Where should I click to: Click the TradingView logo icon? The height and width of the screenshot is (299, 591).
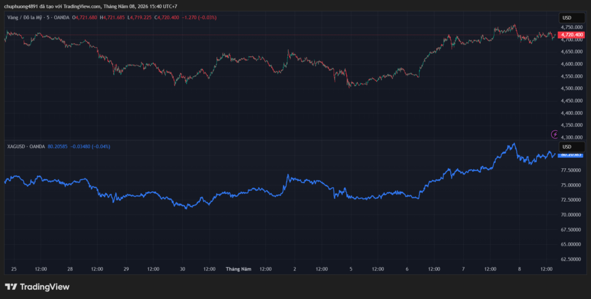click(x=11, y=286)
